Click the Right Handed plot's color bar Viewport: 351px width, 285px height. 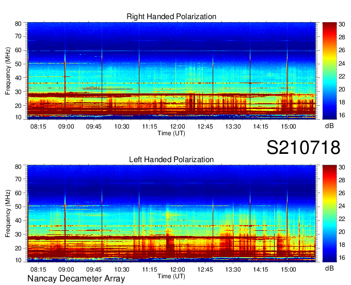point(329,71)
